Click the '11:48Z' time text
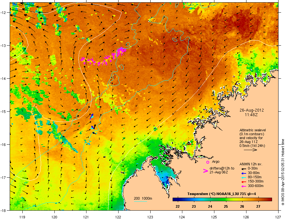 pyautogui.click(x=251, y=115)
